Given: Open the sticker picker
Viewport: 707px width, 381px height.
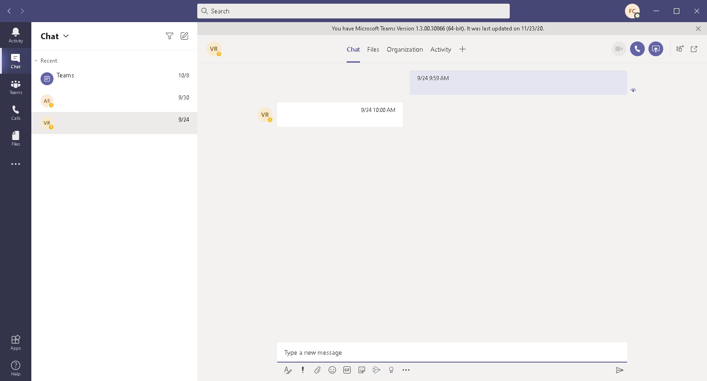Looking at the screenshot, I should coord(362,370).
